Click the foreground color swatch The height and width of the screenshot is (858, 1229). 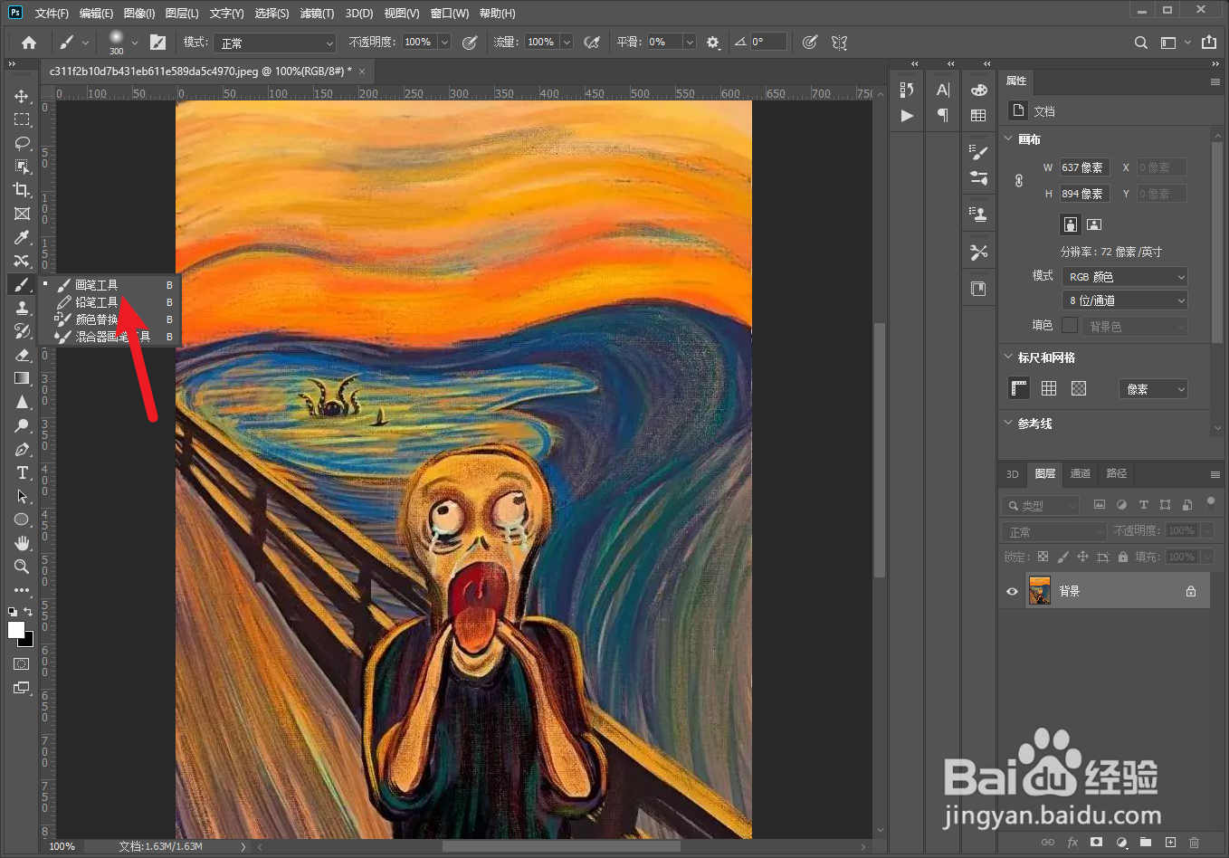coord(16,631)
